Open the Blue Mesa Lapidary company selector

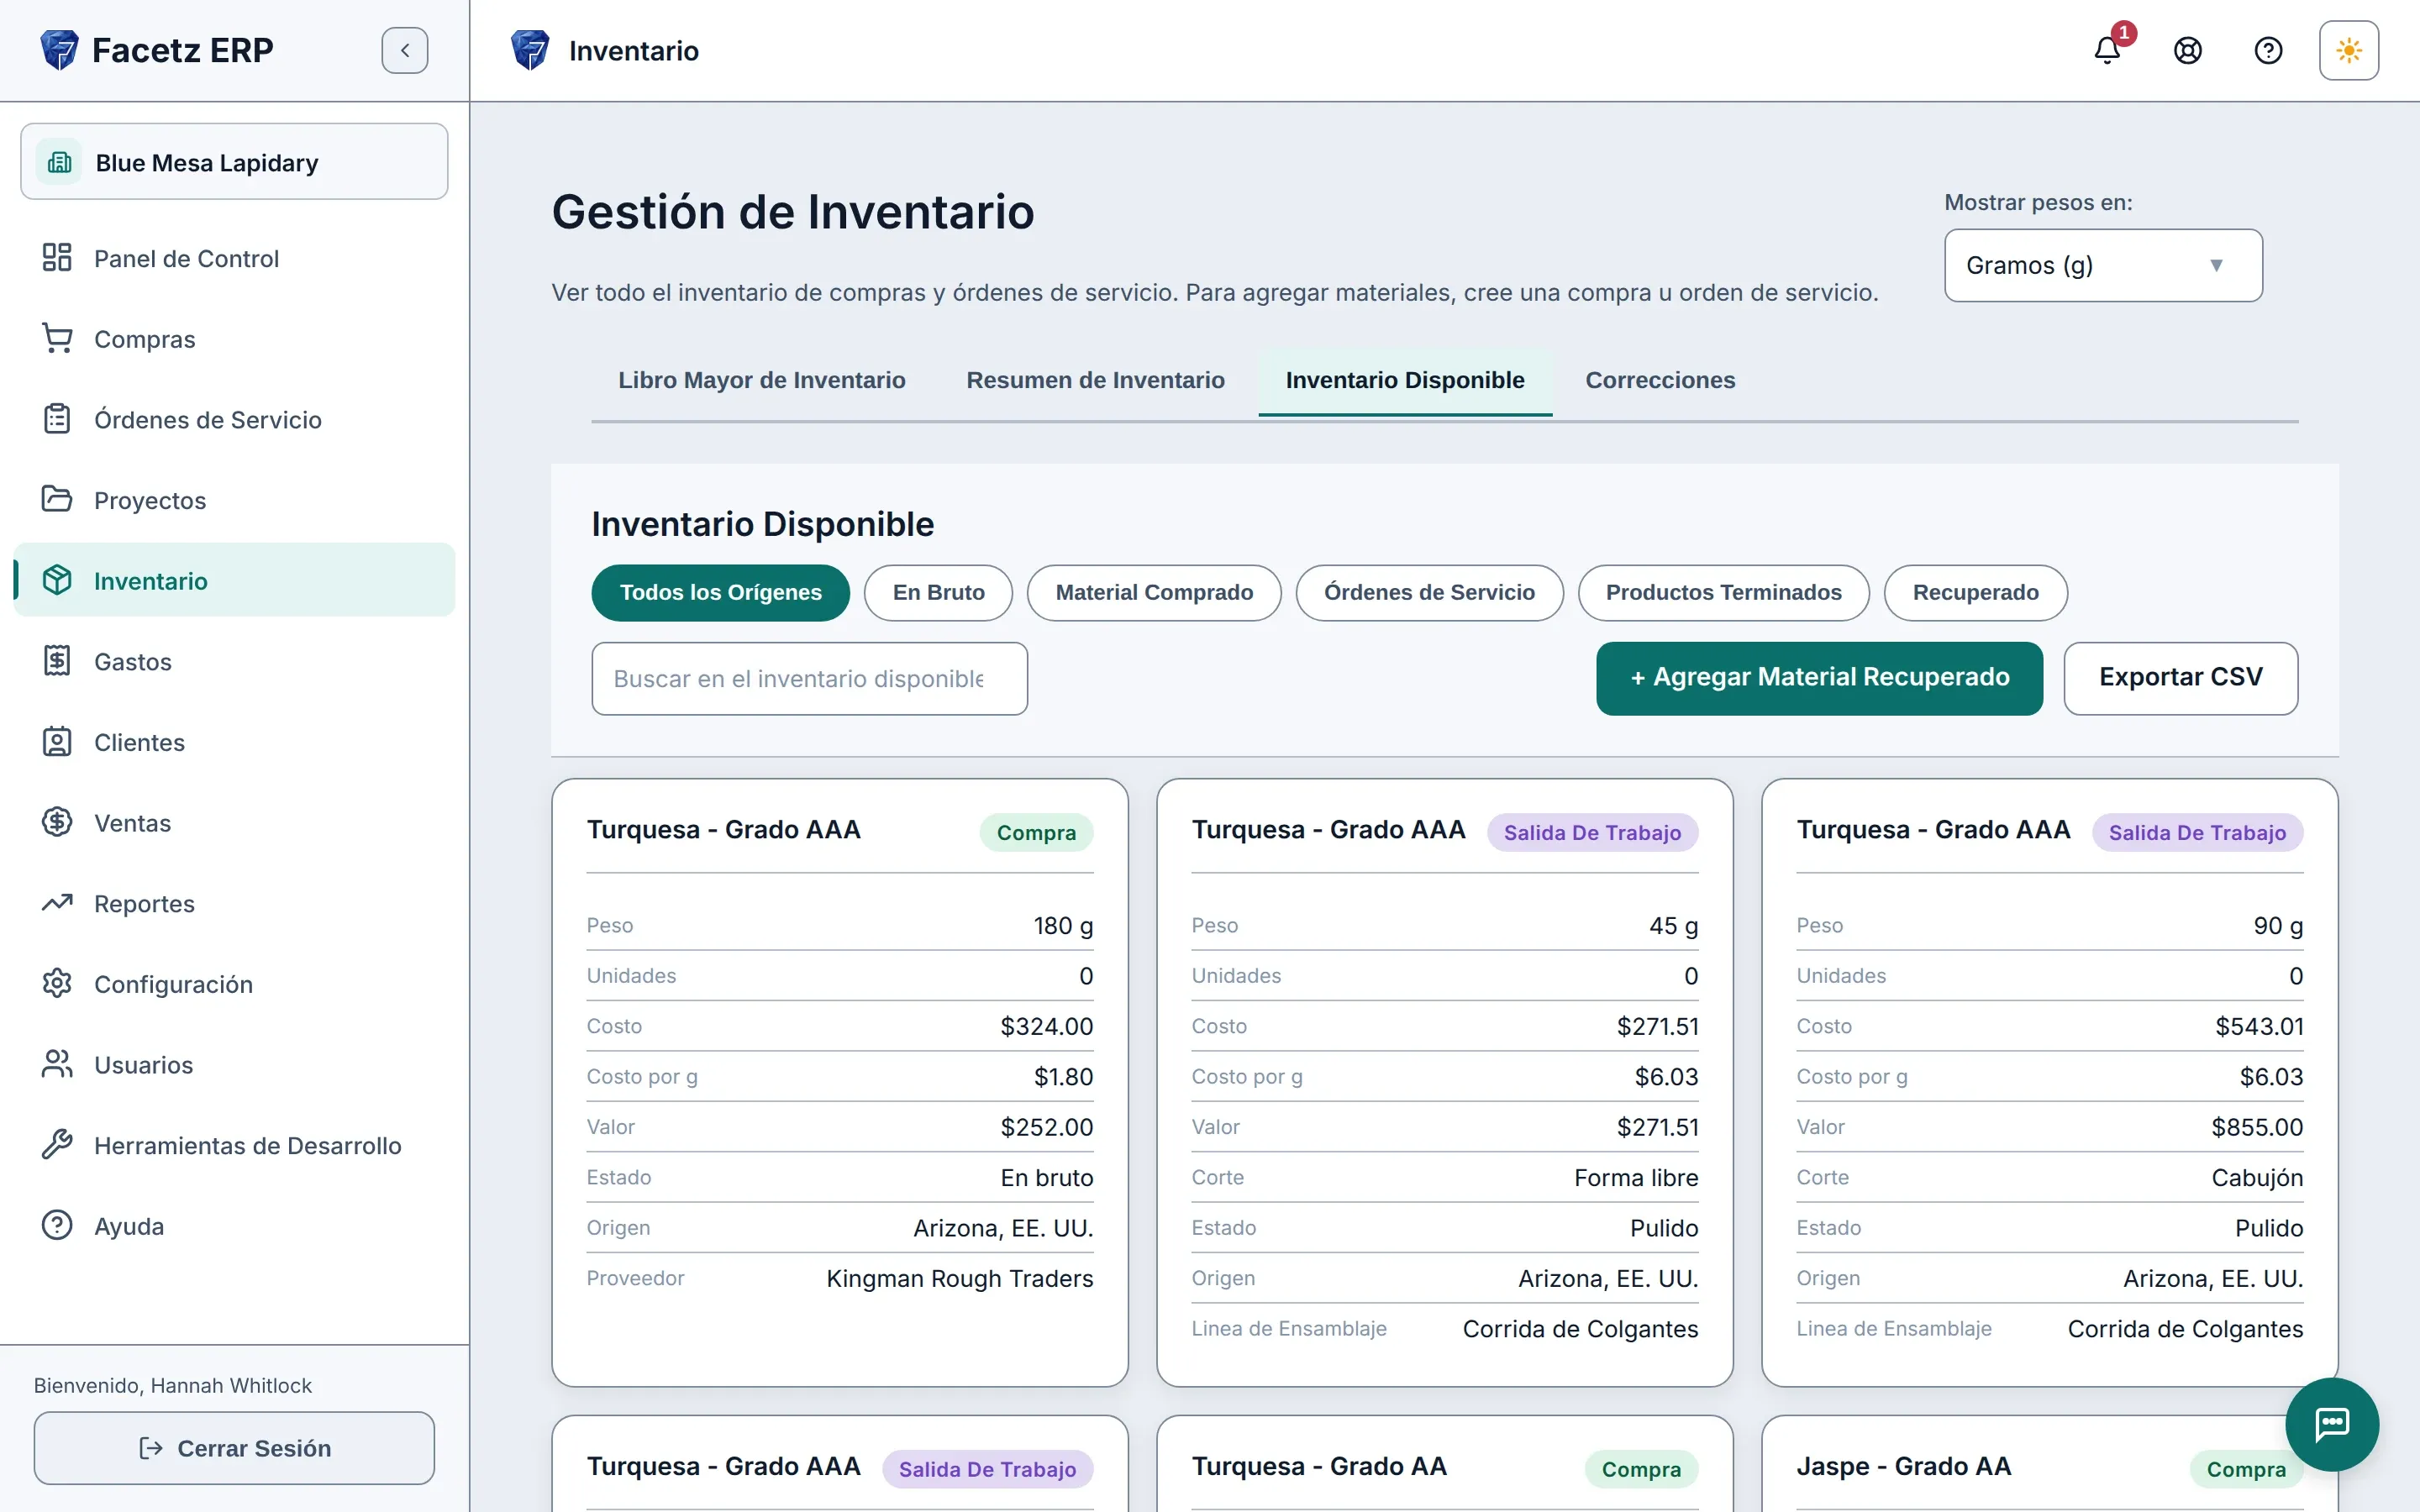[x=234, y=162]
